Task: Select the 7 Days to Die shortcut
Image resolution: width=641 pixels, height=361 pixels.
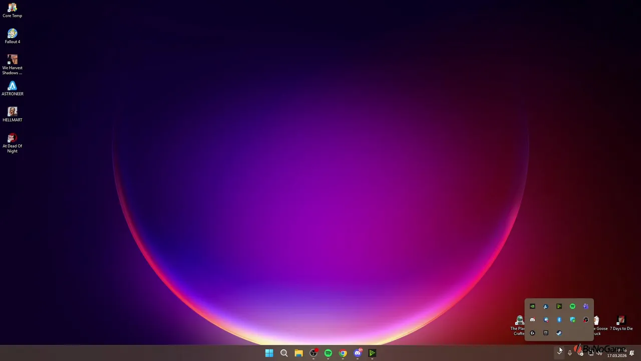Action: click(621, 323)
